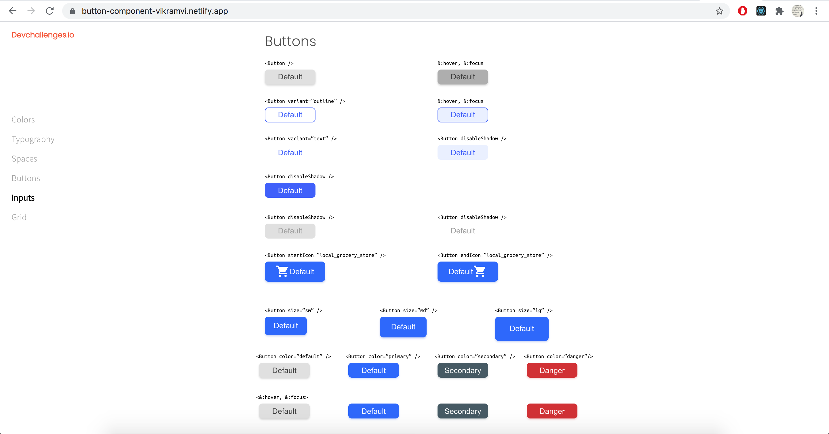Open the Extensions puzzle piece menu
The height and width of the screenshot is (434, 829).
[x=779, y=11]
